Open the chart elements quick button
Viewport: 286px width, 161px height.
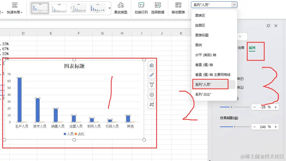151,65
